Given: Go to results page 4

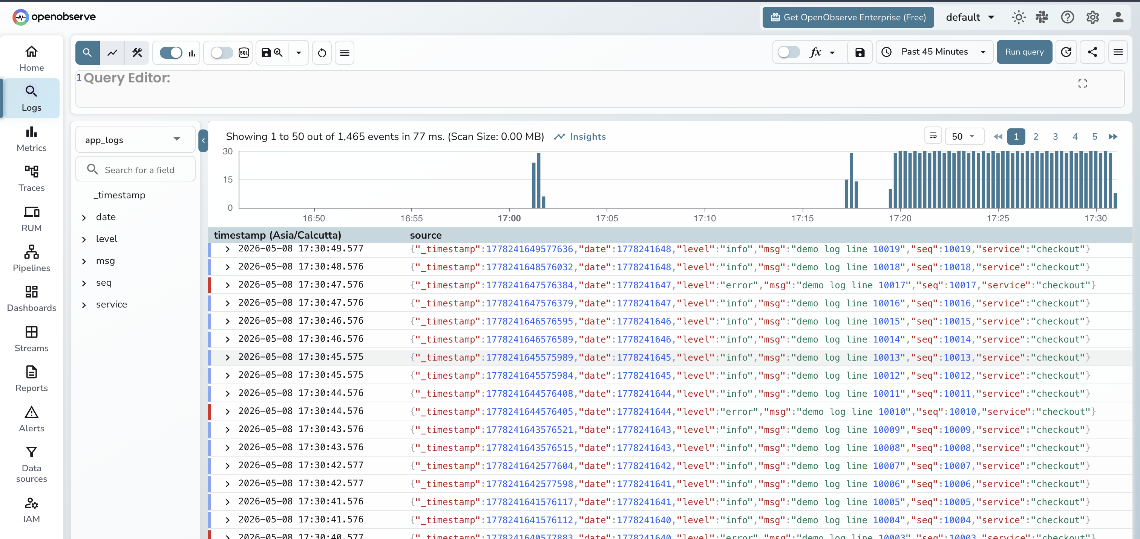Looking at the screenshot, I should (1075, 136).
